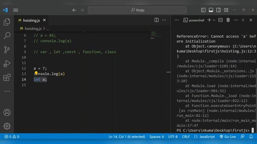Click the code minimap in the editor
The image size is (257, 144).
pyautogui.click(x=156, y=35)
